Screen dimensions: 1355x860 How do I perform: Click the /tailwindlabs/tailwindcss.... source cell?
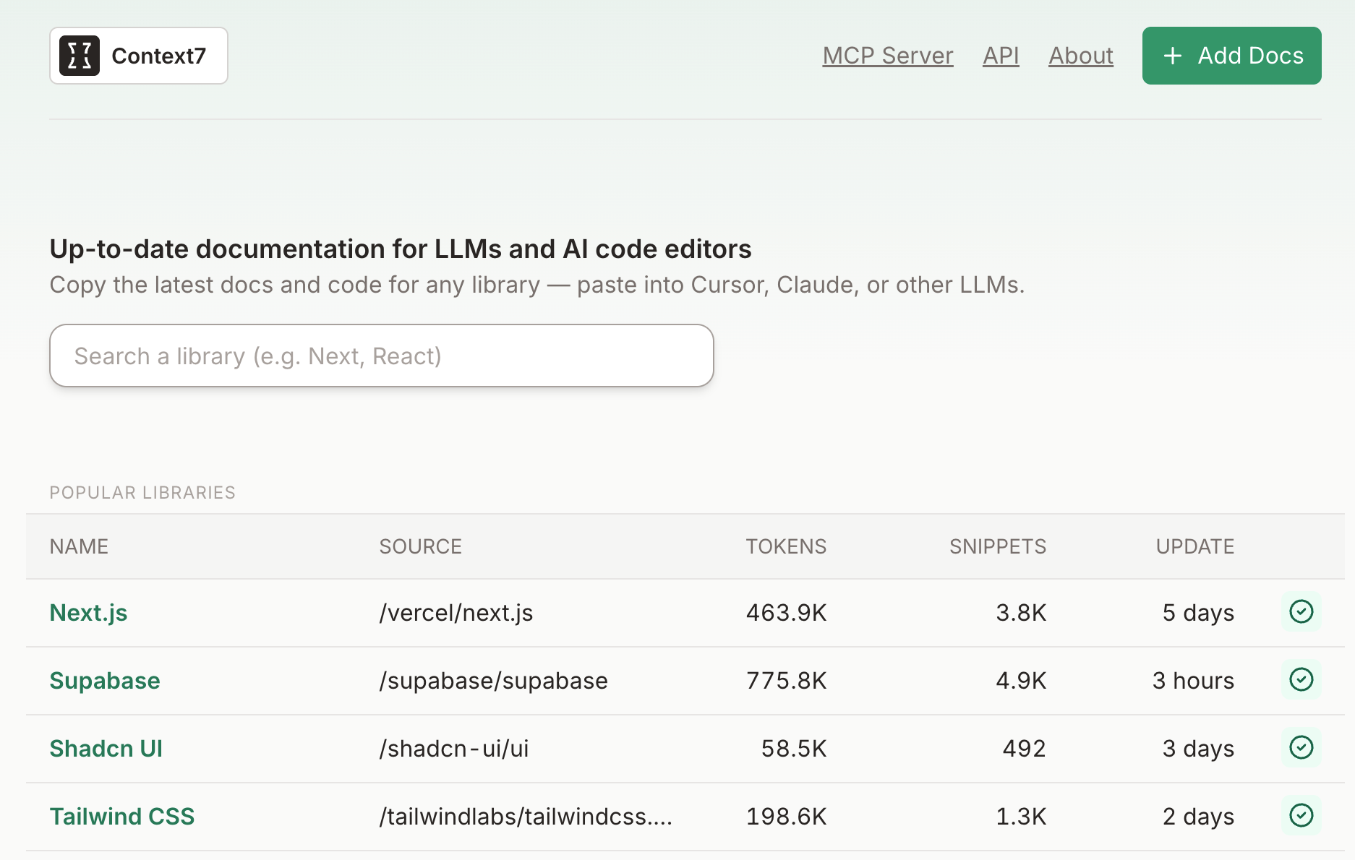(526, 817)
